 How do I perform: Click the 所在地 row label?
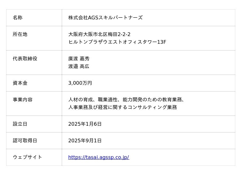pyautogui.click(x=20, y=34)
